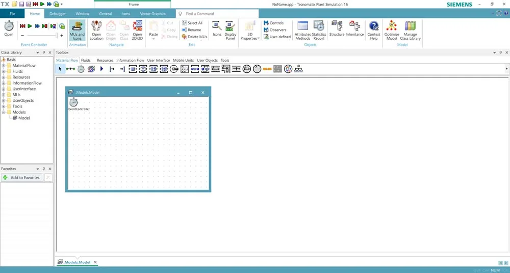Open the Information Flow toolbox tab

130,60
